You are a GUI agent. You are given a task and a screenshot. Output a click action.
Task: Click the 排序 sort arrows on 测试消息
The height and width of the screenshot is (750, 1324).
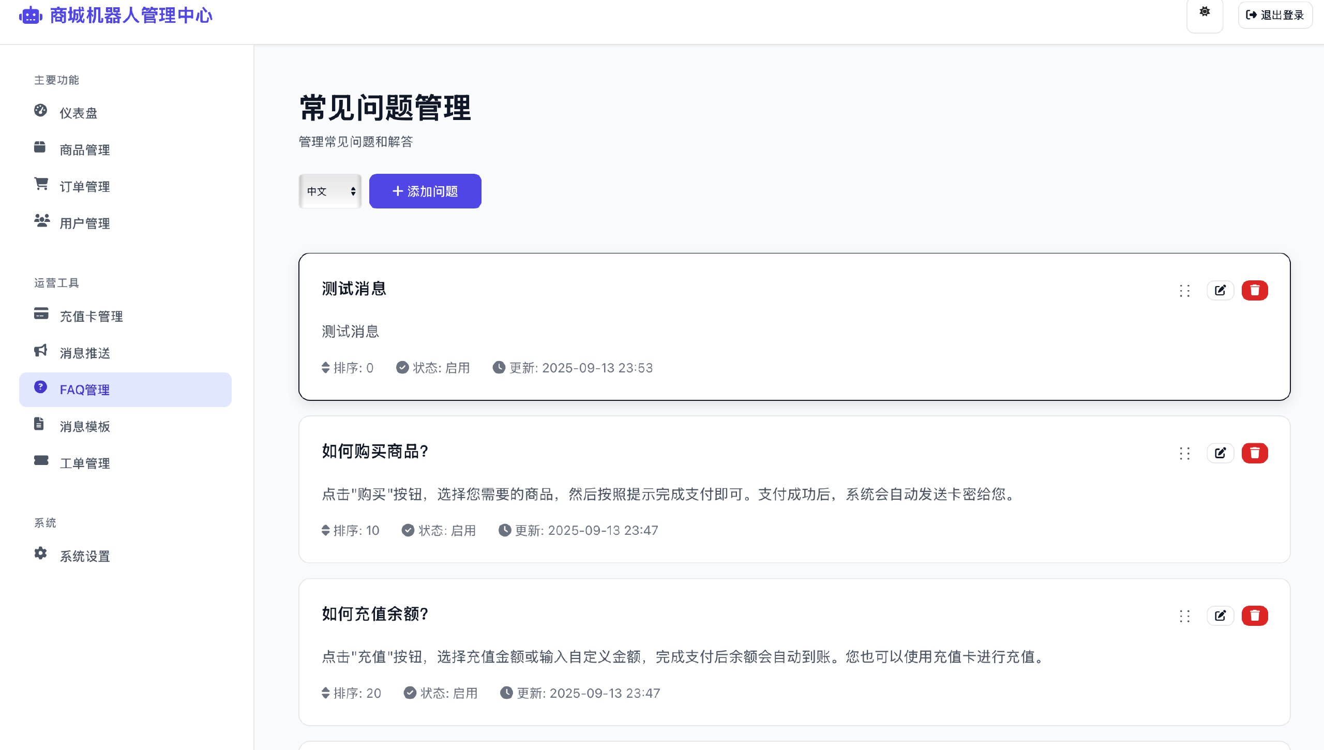pos(325,368)
